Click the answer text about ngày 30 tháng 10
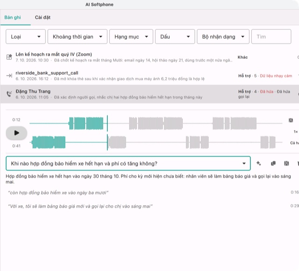This screenshot has width=299, height=271. point(149,179)
